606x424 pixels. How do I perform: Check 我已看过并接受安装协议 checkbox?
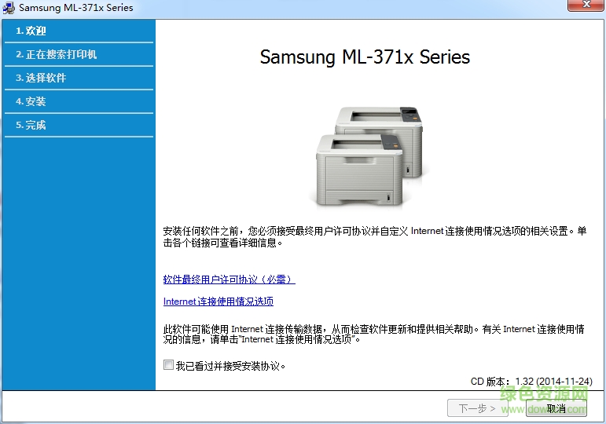click(x=168, y=365)
